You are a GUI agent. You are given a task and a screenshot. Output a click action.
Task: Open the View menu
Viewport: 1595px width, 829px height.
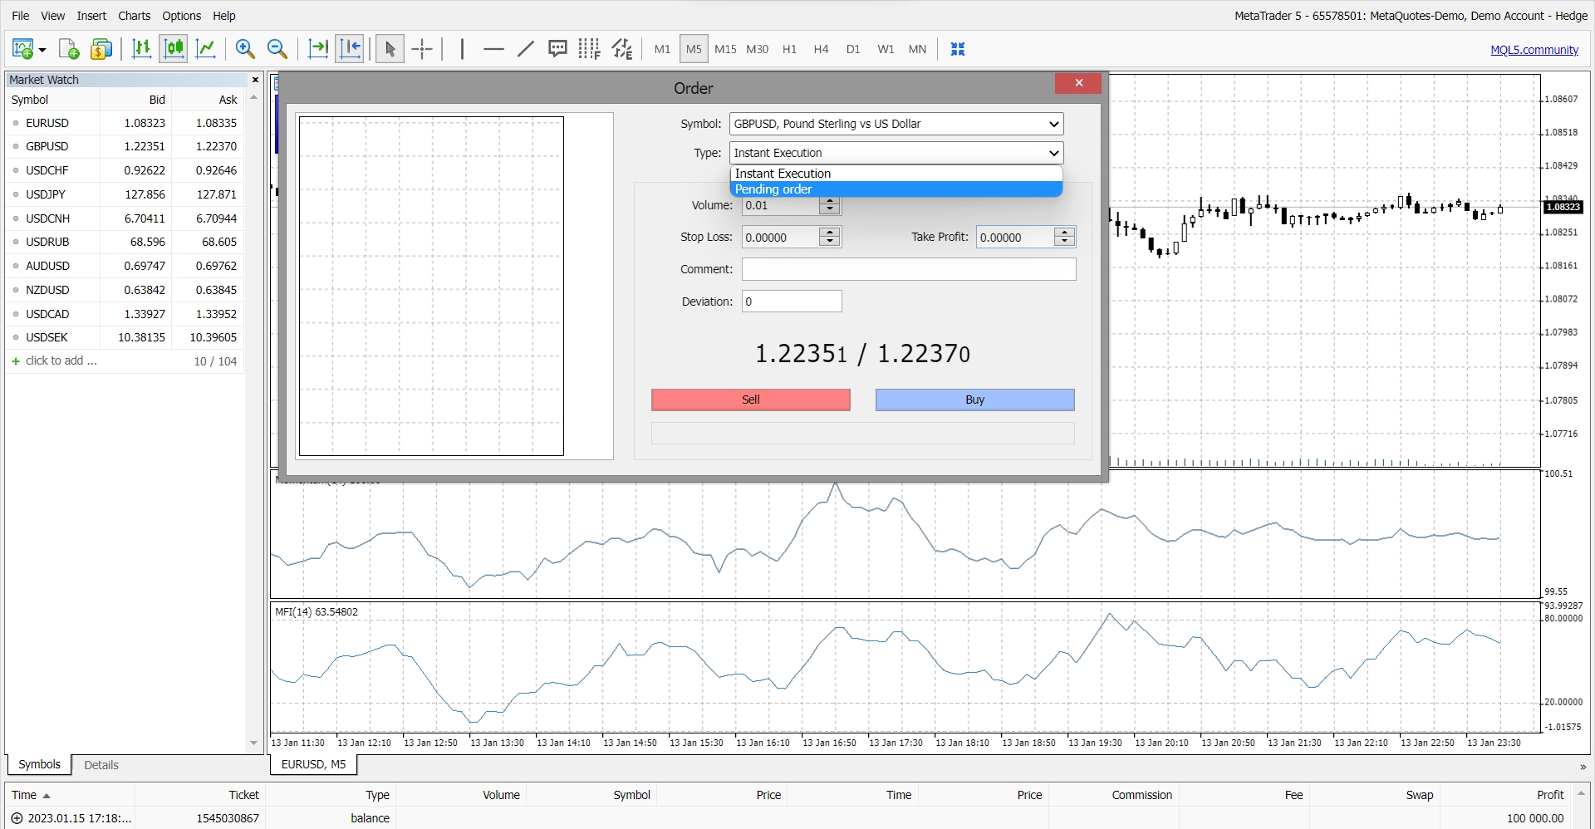coord(52,16)
